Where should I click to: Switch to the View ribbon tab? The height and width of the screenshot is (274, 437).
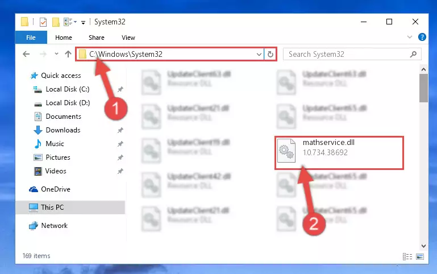128,38
